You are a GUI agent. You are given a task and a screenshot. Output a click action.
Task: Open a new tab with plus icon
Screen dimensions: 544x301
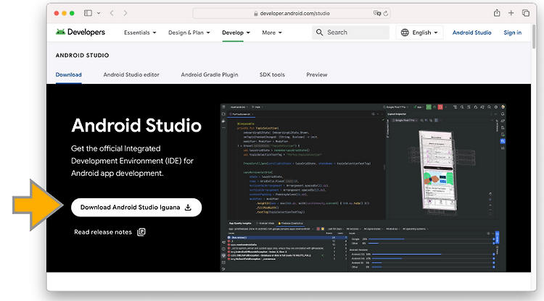point(511,13)
